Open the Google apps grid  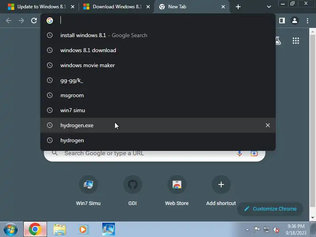pyautogui.click(x=295, y=41)
